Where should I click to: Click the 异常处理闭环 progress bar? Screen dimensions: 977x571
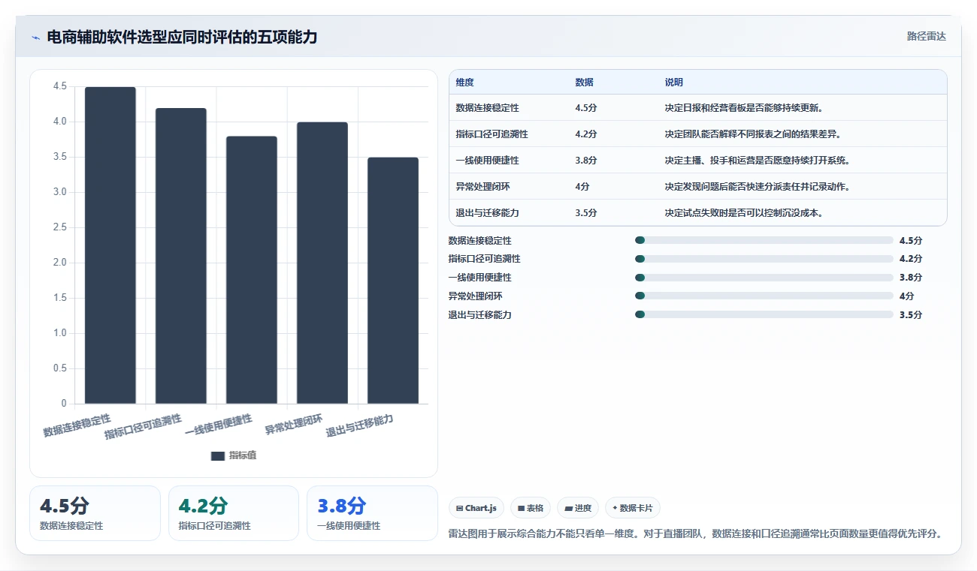pyautogui.click(x=764, y=296)
